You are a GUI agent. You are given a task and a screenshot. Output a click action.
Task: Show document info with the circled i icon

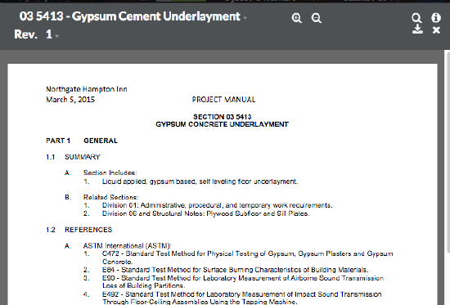[x=436, y=18]
